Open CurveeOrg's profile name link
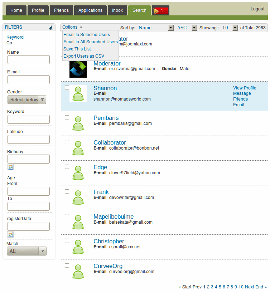Image resolution: width=270 pixels, height=292 pixels. click(x=108, y=266)
